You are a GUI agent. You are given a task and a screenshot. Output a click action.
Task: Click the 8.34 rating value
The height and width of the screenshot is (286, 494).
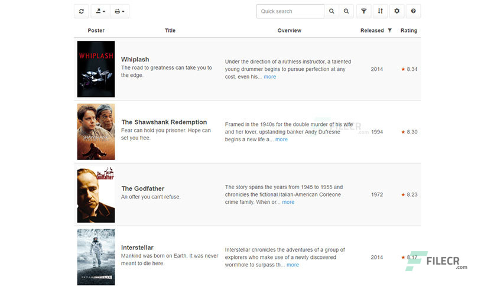click(x=412, y=69)
